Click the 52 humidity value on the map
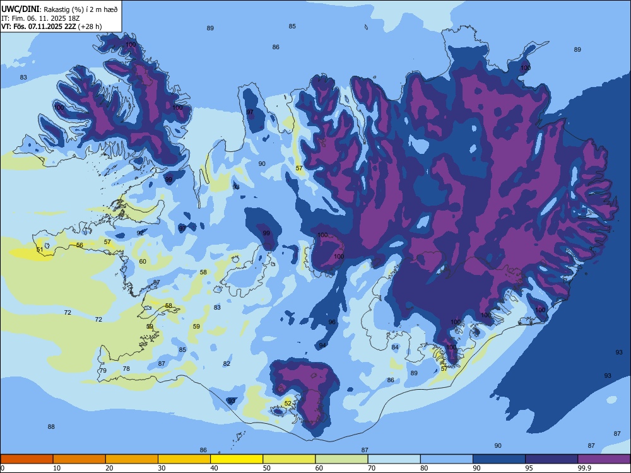 point(288,404)
